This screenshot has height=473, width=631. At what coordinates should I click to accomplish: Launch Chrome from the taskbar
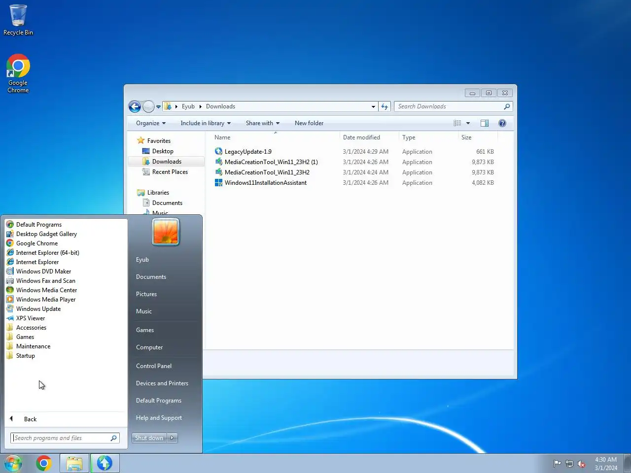point(44,463)
